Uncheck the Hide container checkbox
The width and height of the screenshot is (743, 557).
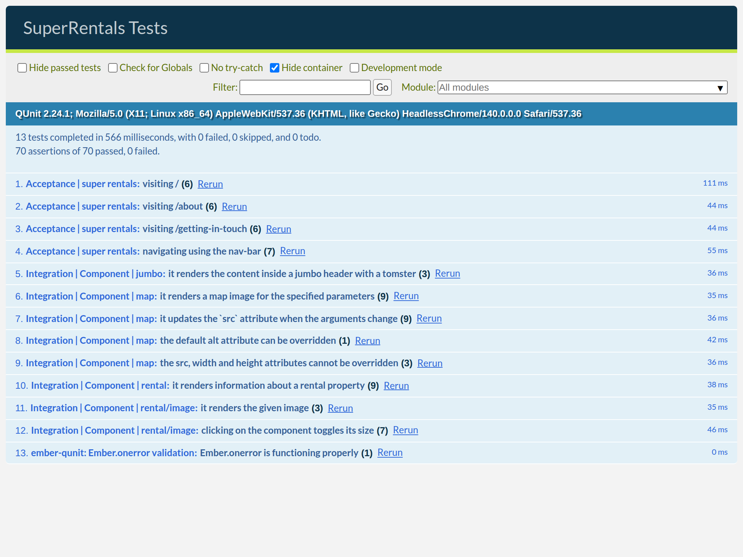[275, 67]
